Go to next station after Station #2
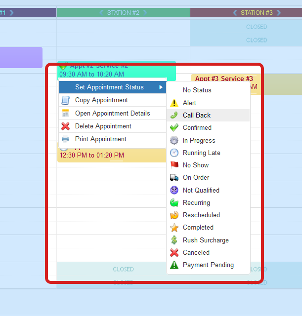 (144, 13)
